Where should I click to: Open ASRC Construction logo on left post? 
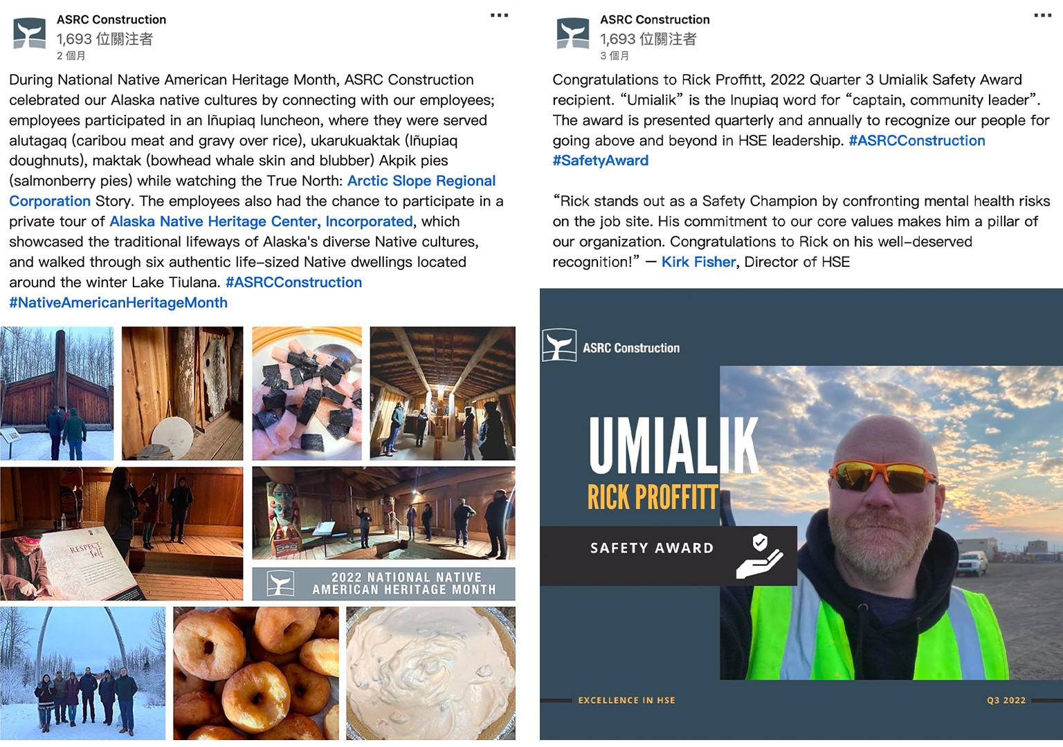coord(30,33)
